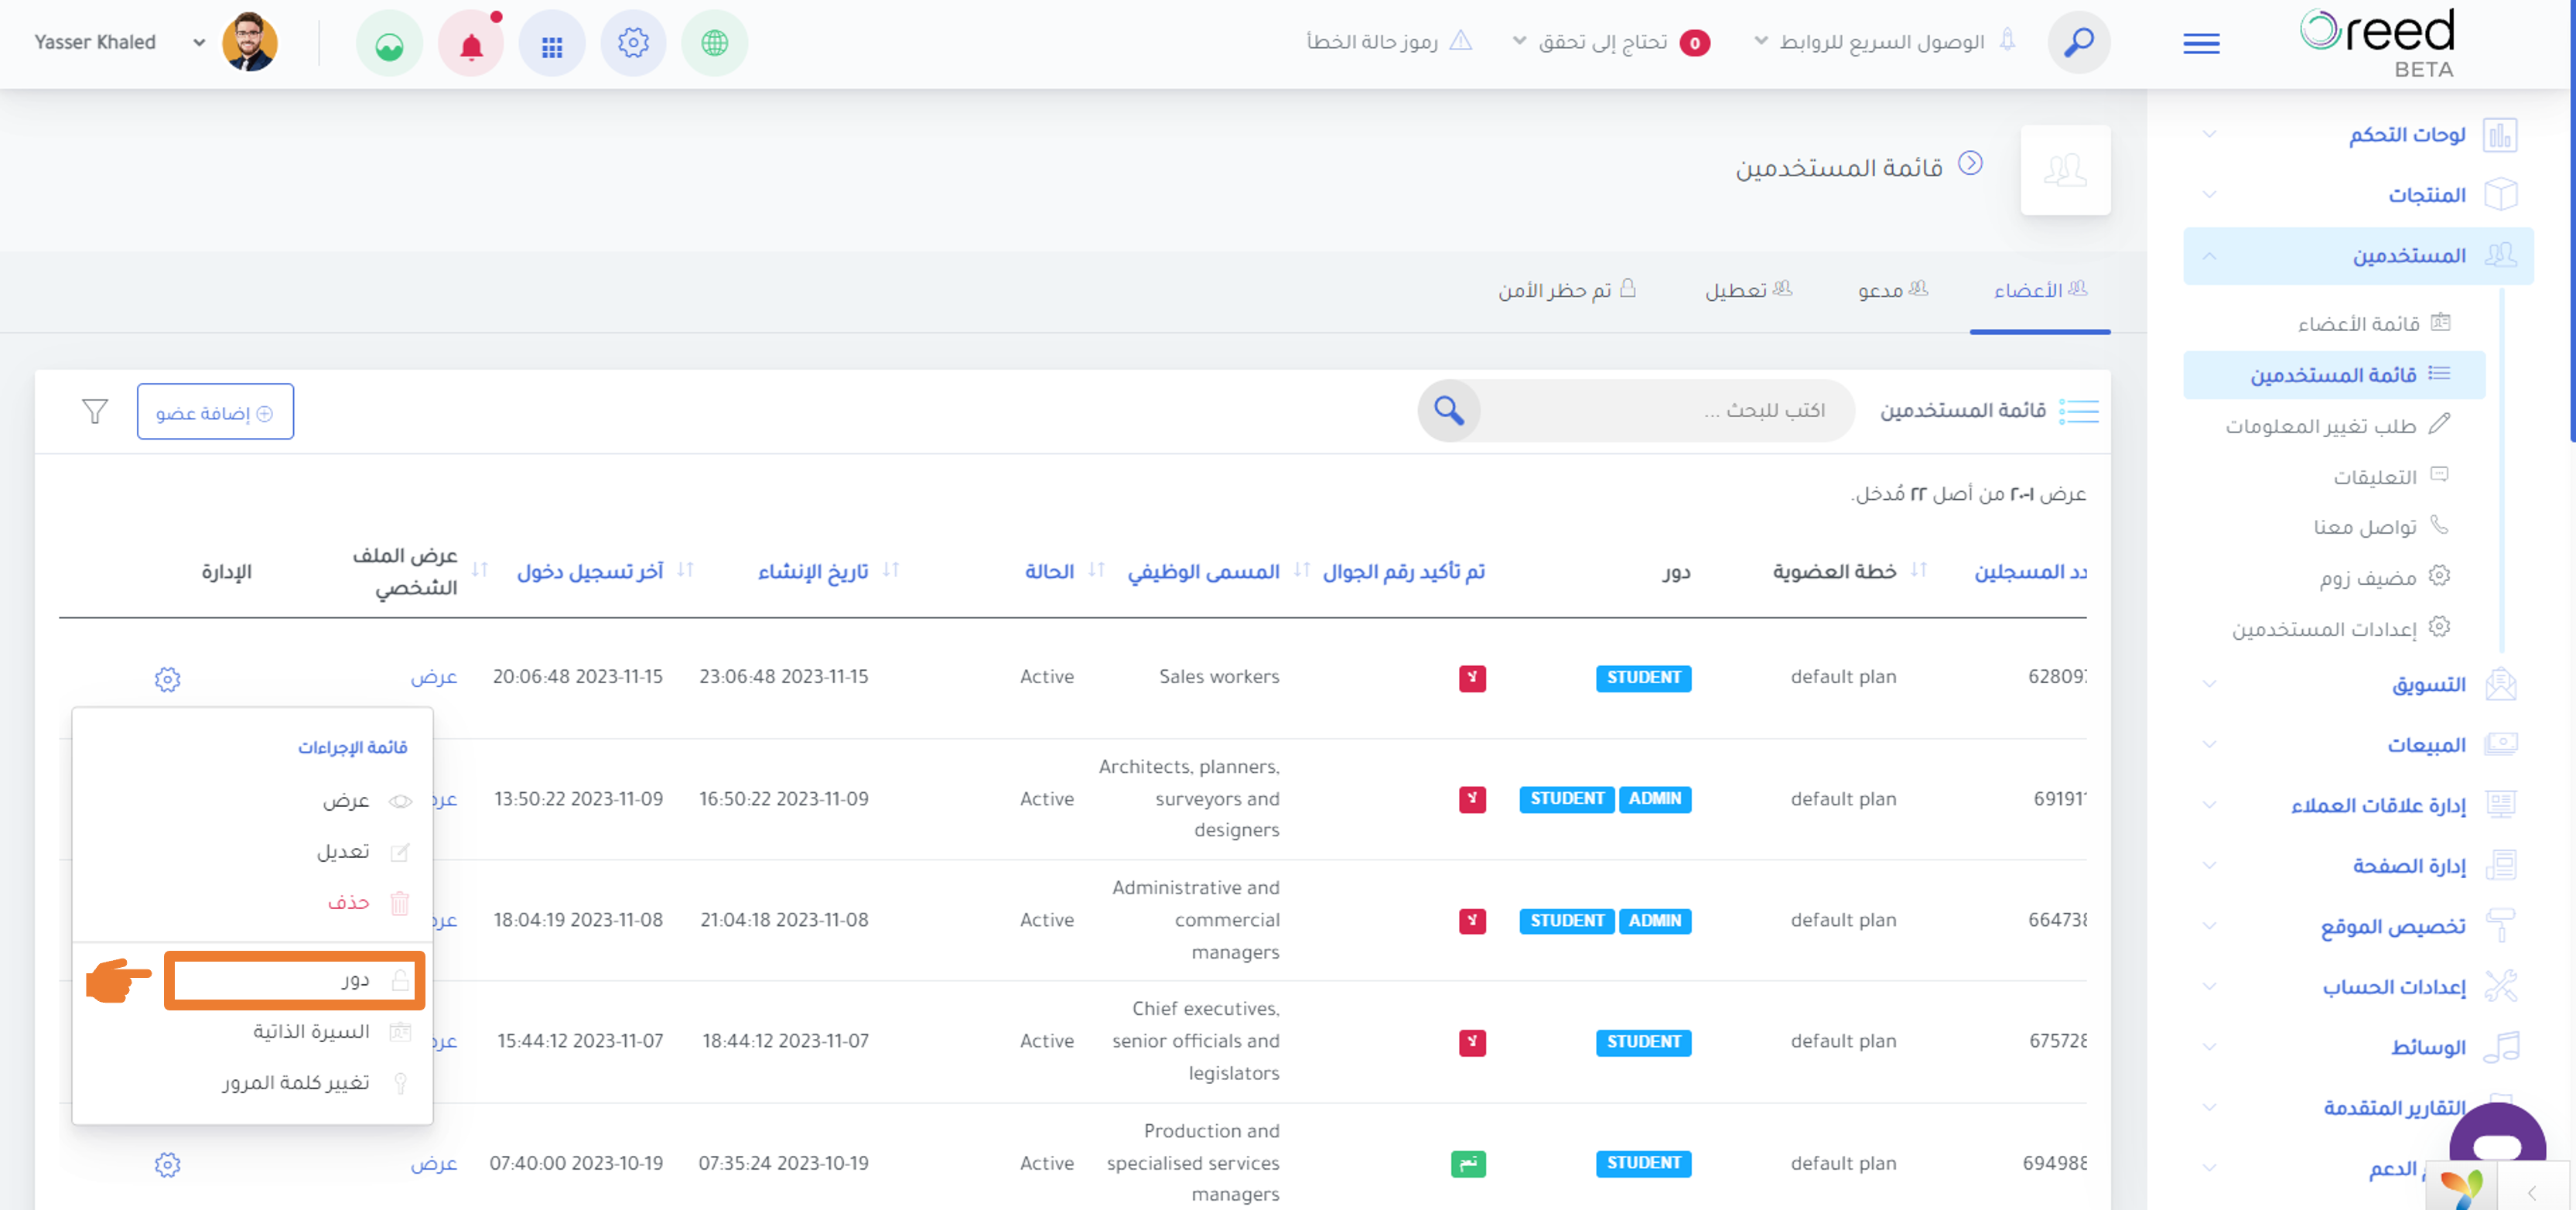Viewport: 2576px width, 1210px height.
Task: Open the blue settings gear in header
Action: pyautogui.click(x=633, y=44)
